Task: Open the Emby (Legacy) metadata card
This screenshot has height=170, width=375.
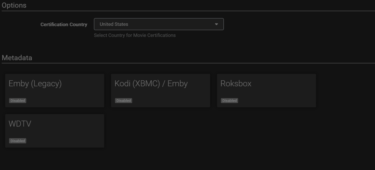Action: (x=55, y=91)
